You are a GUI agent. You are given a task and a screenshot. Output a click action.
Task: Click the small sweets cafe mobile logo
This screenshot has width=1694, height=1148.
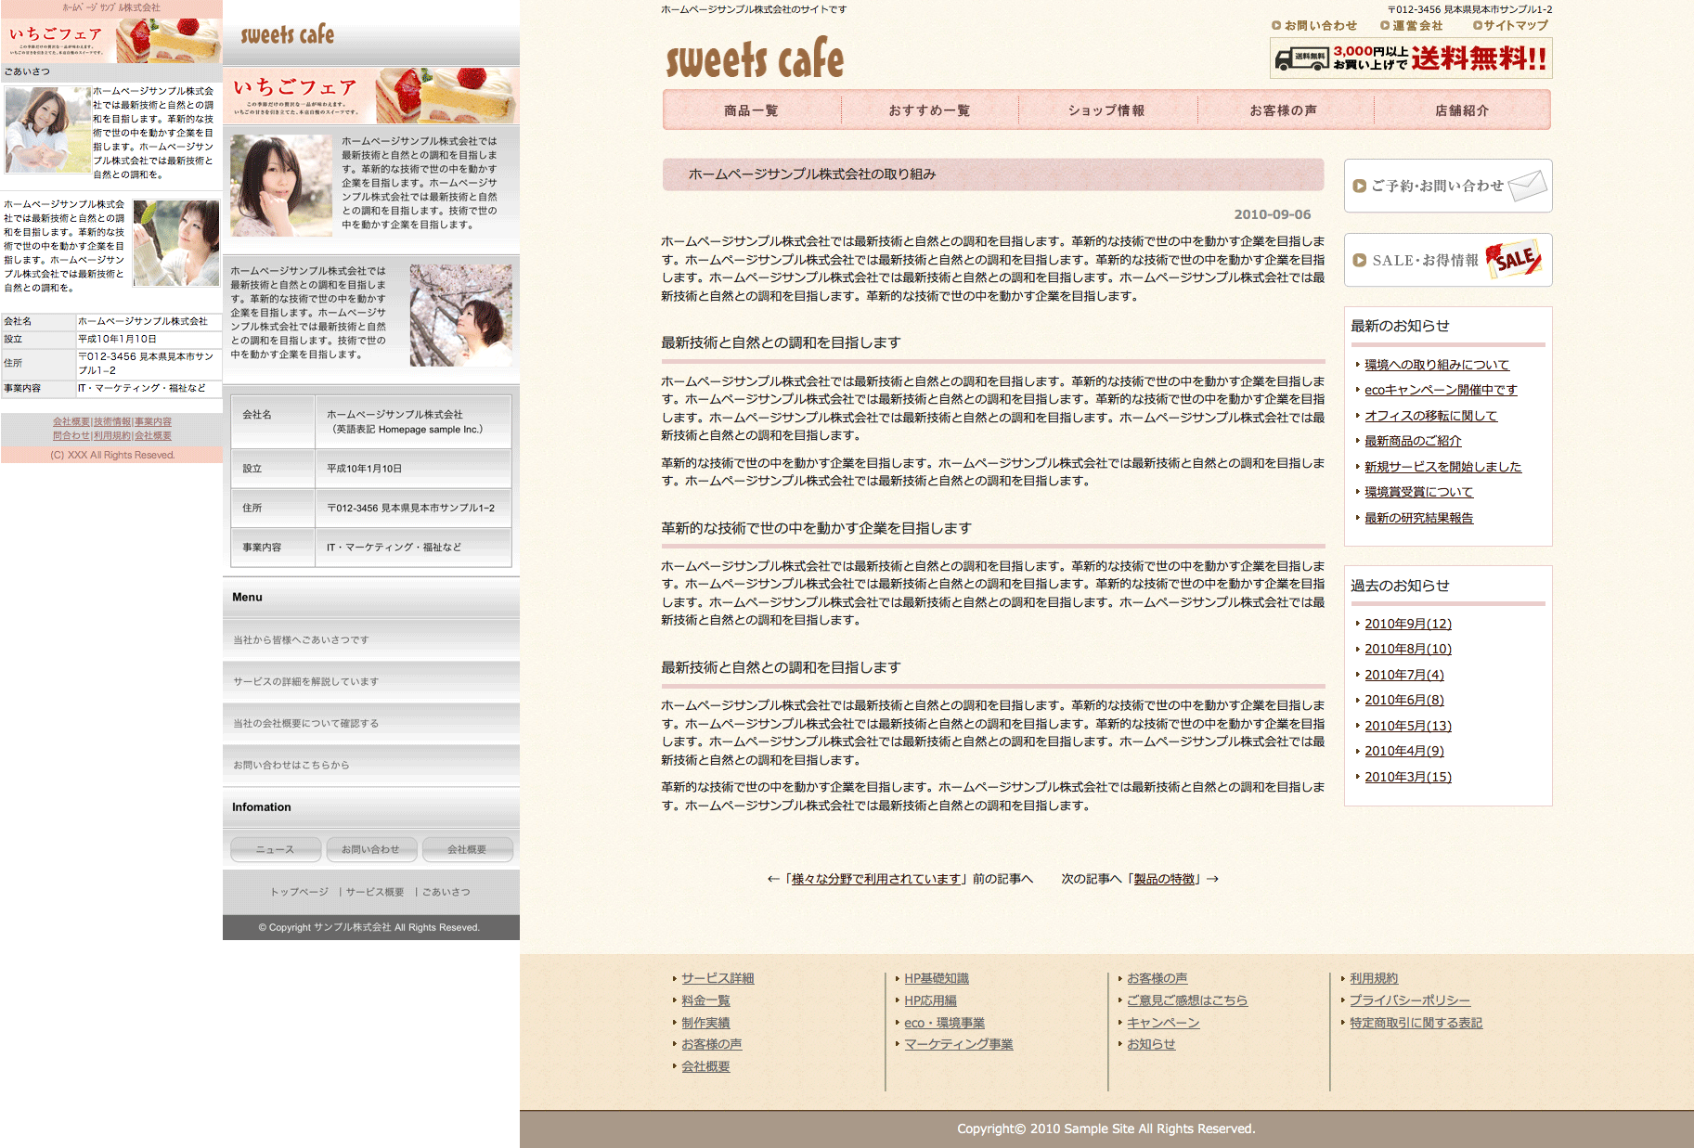click(x=288, y=35)
